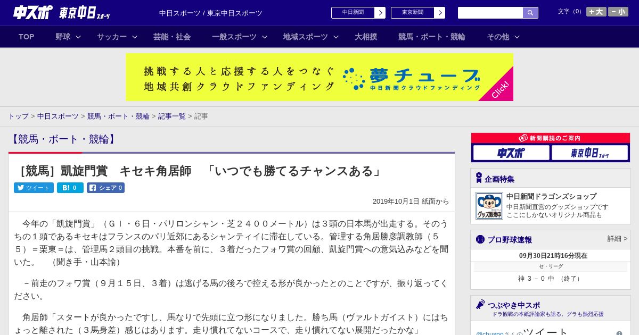The image size is (639, 335).
Task: Open プロ野球速報 heading link
Action: pos(510,240)
